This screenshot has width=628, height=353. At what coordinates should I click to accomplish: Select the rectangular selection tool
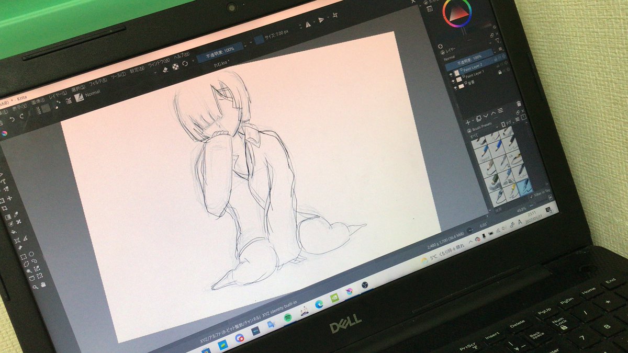tap(24, 257)
